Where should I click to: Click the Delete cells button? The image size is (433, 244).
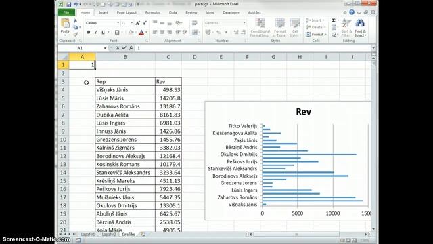pyautogui.click(x=315, y=27)
